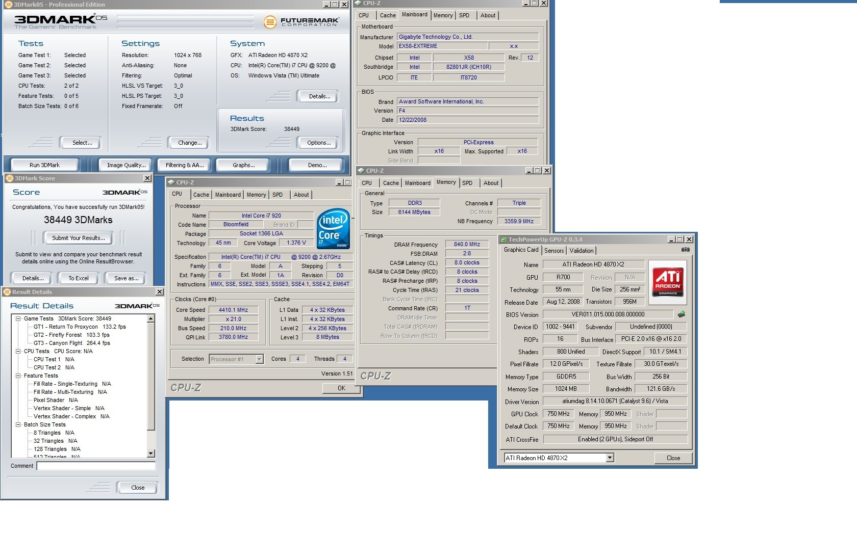Click the 3DMark05 logo in main window
The width and height of the screenshot is (857, 535).
(x=60, y=21)
